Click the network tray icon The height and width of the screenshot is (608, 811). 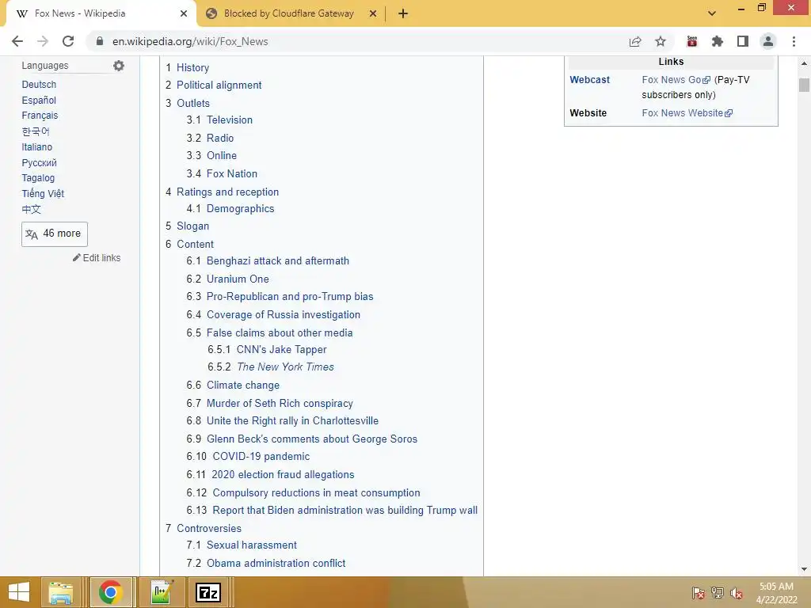pos(718,593)
